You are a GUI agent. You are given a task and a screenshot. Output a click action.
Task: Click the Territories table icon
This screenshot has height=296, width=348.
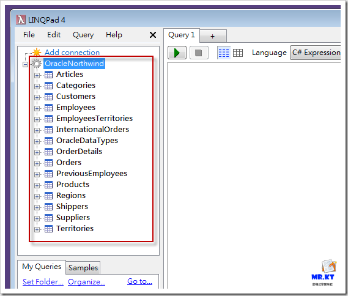48,229
